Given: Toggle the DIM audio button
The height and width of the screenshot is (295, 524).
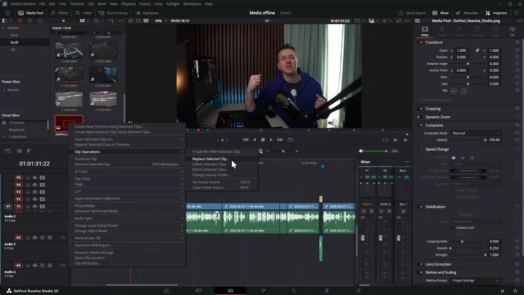Looking at the screenshot, I should [x=394, y=151].
